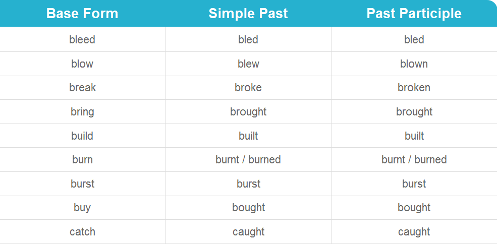
Task: Click the simple past cell broke
Action: pos(248,88)
